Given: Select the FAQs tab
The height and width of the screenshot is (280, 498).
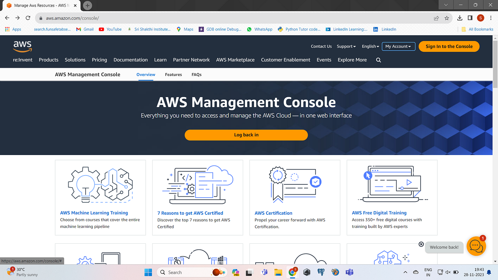Looking at the screenshot, I should (197, 74).
